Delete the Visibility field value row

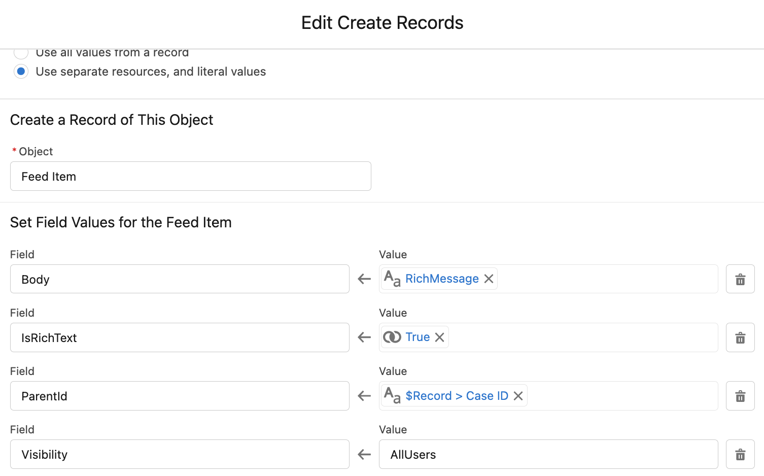click(740, 454)
